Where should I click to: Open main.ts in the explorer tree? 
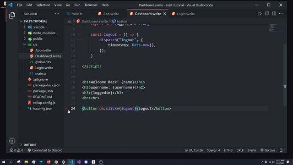[41, 73]
